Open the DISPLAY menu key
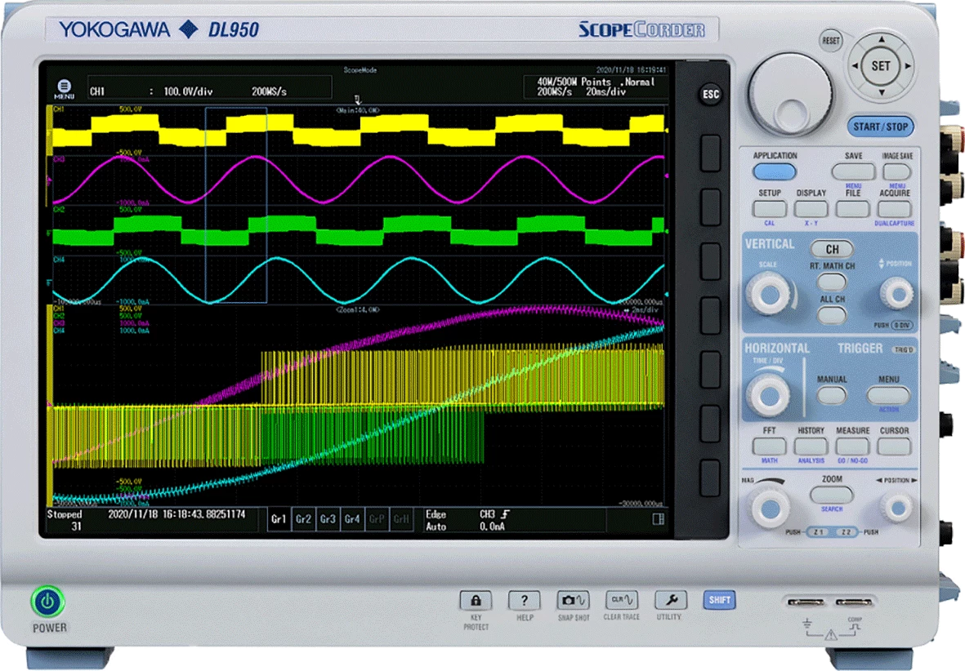Screen dimensions: 965x671 pos(811,209)
